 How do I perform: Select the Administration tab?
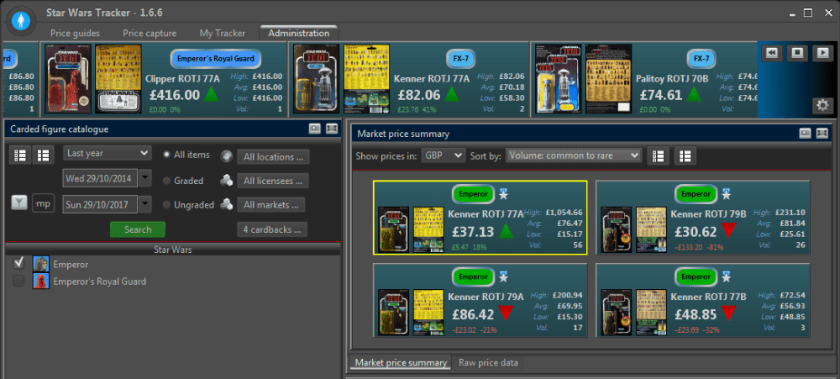click(x=299, y=34)
